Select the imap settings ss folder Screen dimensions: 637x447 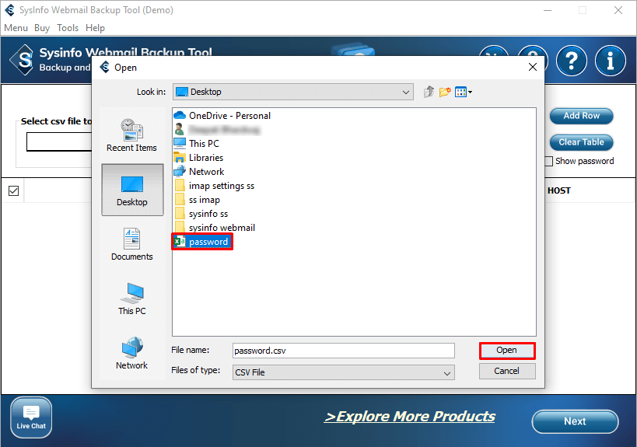tap(215, 186)
